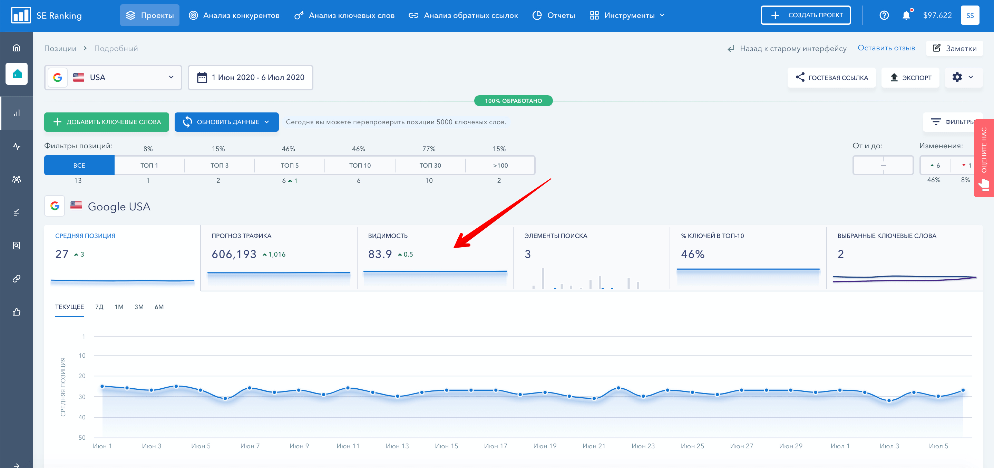Open the bar chart rankings sidebar icon
994x468 pixels.
(17, 113)
